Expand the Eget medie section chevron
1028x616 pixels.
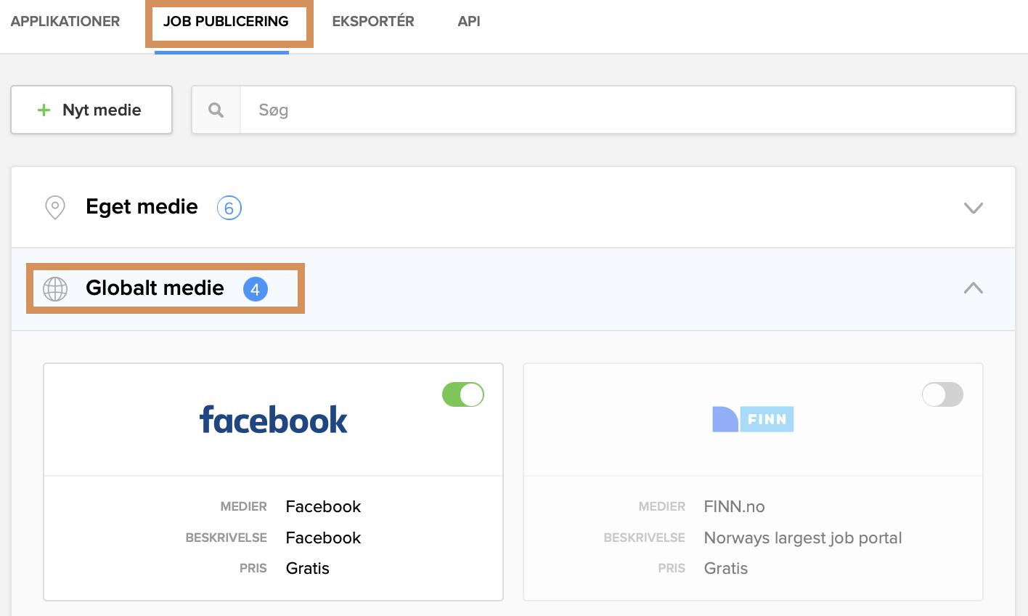click(x=973, y=208)
